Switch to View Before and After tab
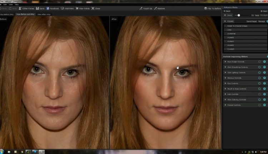The image size is (268, 154). 25,14
